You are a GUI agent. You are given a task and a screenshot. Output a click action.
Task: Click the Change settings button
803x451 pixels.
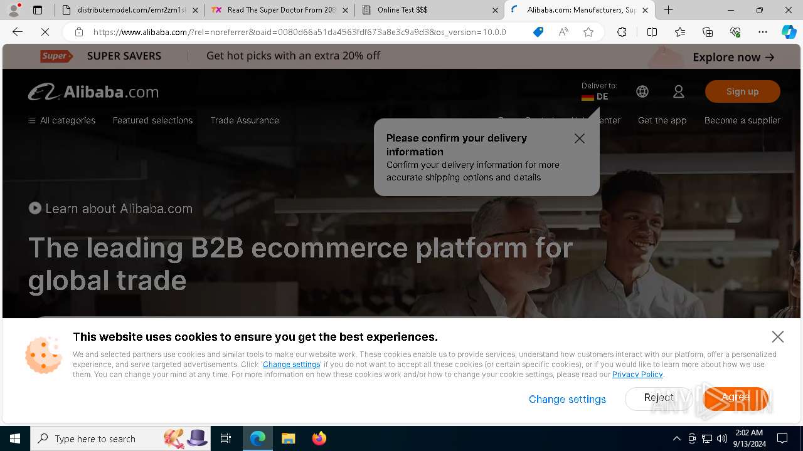567,399
